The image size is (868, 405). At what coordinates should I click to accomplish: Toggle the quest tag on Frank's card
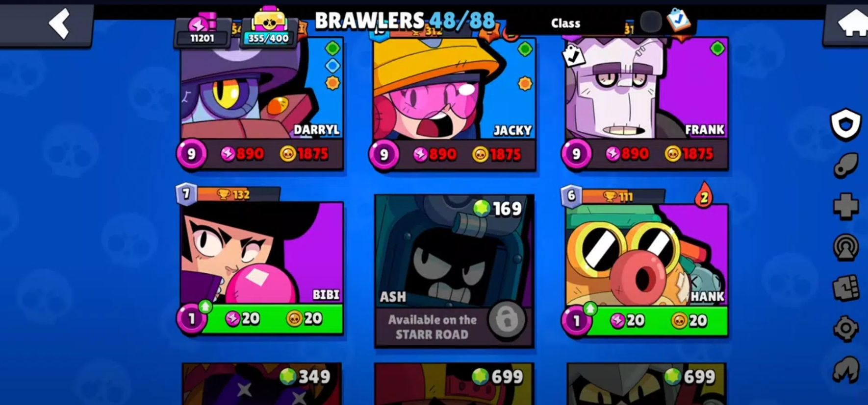[x=574, y=56]
